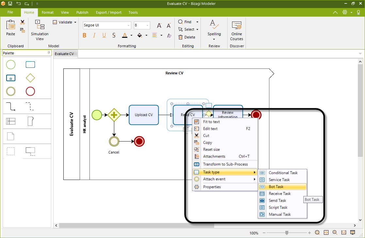Decrease font size with small A
Viewport: 365px width, 238px height.
point(169,25)
